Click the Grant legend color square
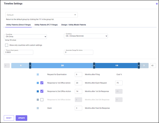Image resolution: width=159 pixels, height=123 pixels. (38, 108)
